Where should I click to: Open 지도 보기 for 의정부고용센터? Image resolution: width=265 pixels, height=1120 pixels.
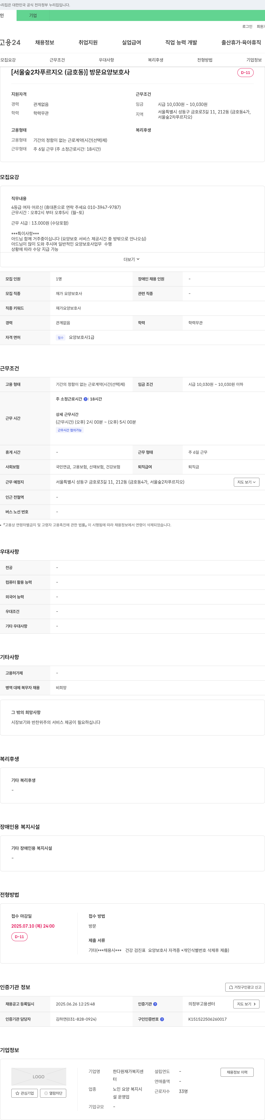(246, 1004)
